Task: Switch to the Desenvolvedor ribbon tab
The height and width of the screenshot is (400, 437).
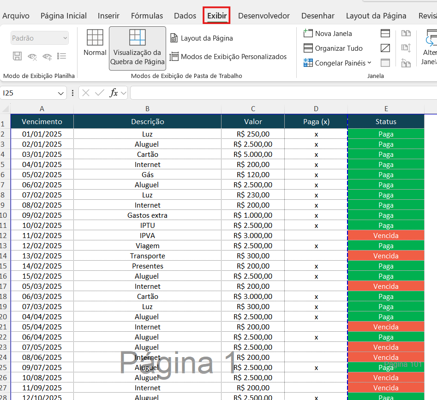Action: [x=264, y=15]
